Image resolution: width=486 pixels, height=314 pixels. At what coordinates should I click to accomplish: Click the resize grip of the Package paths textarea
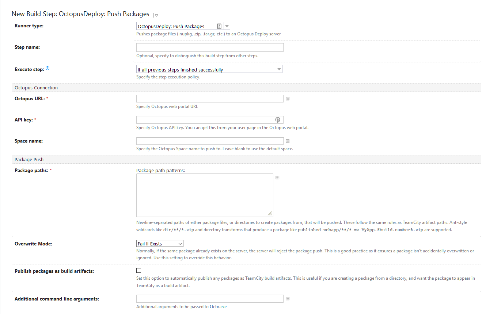(x=270, y=213)
